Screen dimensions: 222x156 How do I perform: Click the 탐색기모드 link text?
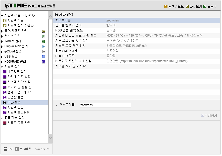tap(176, 6)
